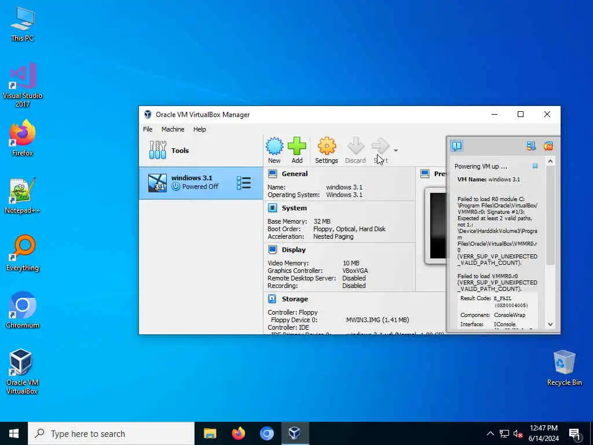Click the VirtualBox title bar icon
This screenshot has width=593, height=445.
pos(148,114)
